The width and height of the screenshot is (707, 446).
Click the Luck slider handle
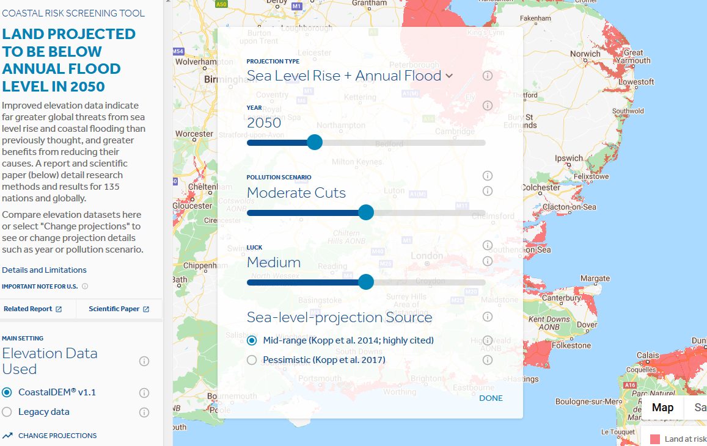point(366,282)
